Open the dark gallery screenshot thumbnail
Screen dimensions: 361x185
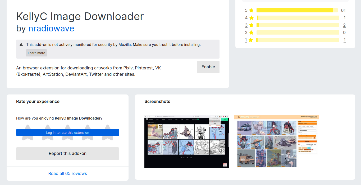coord(187,142)
